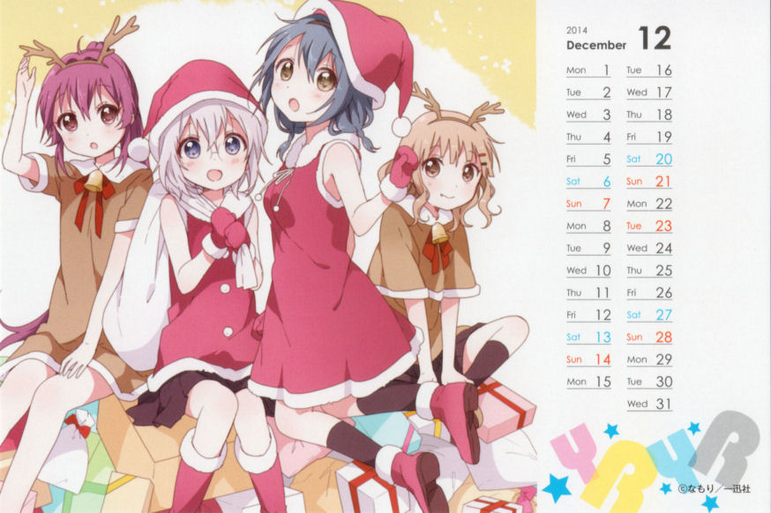Screen dimensions: 771x513
Task: Click the large 12 month number
Action: 655,38
